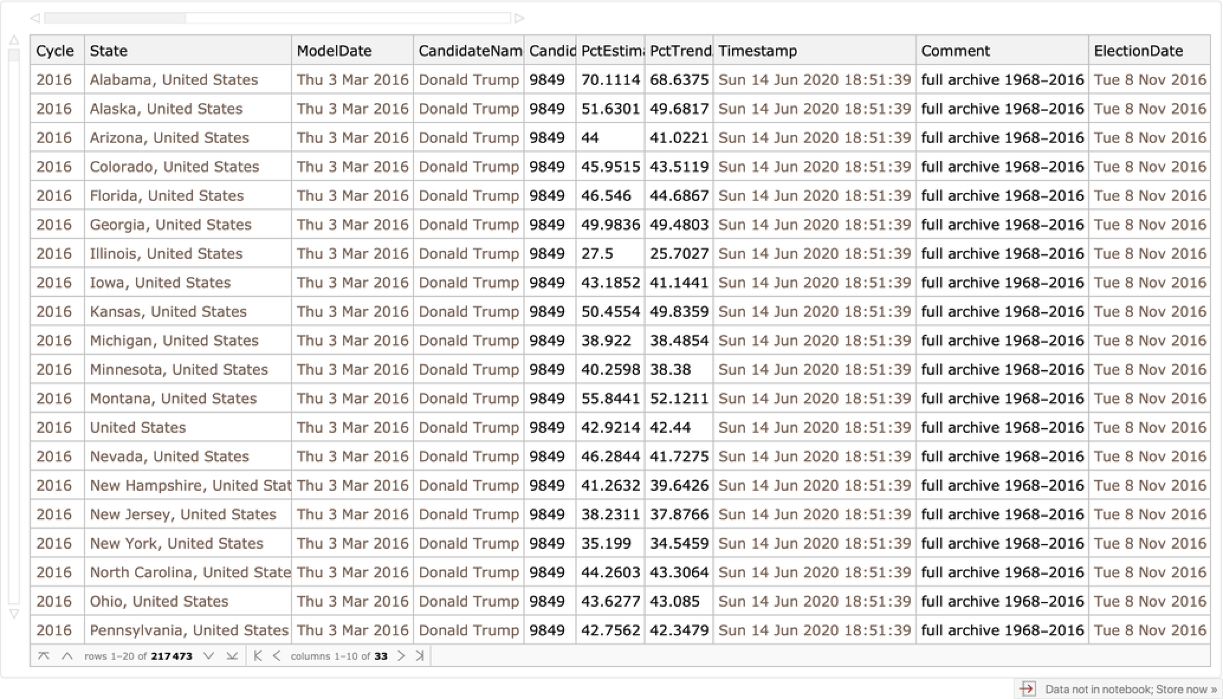Show previous set of columns

(277, 656)
